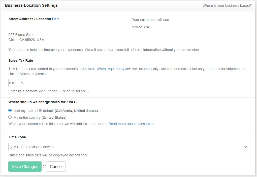257x177 pixels.
Task: Click the "Time Zone" section label
Action: click(x=17, y=137)
